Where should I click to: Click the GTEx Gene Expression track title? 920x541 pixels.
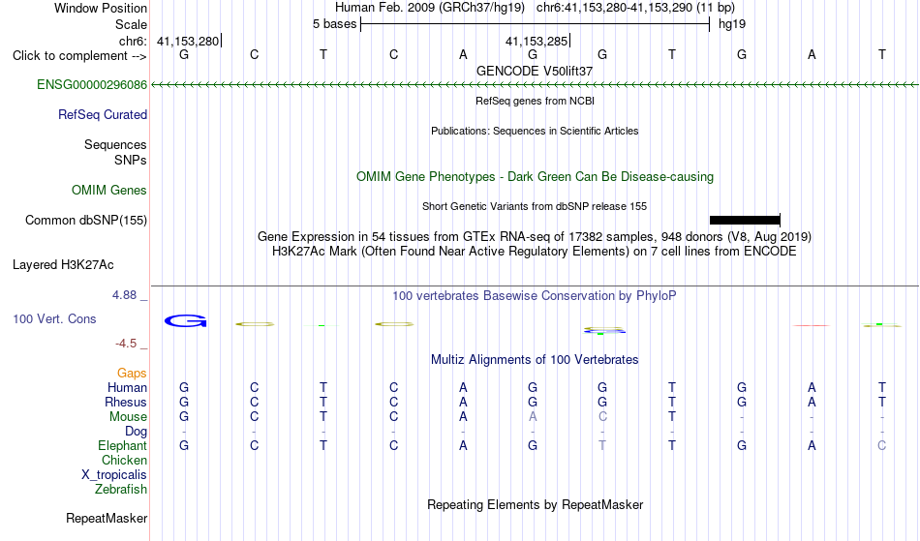pos(535,236)
